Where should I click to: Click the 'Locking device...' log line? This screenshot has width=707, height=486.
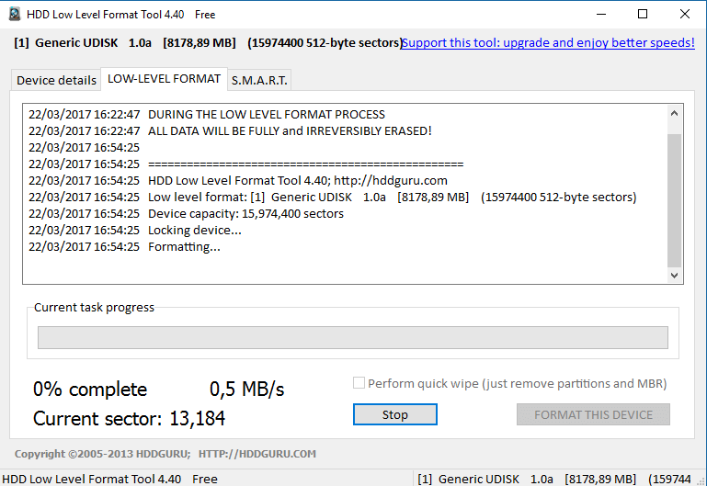tap(135, 231)
